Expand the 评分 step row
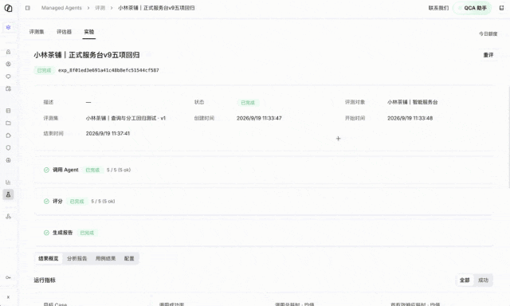 (x=265, y=202)
